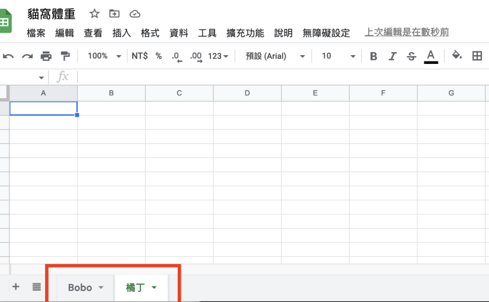Click the undo arrow icon
Viewport: 489px width, 302px height.
pyautogui.click(x=8, y=56)
